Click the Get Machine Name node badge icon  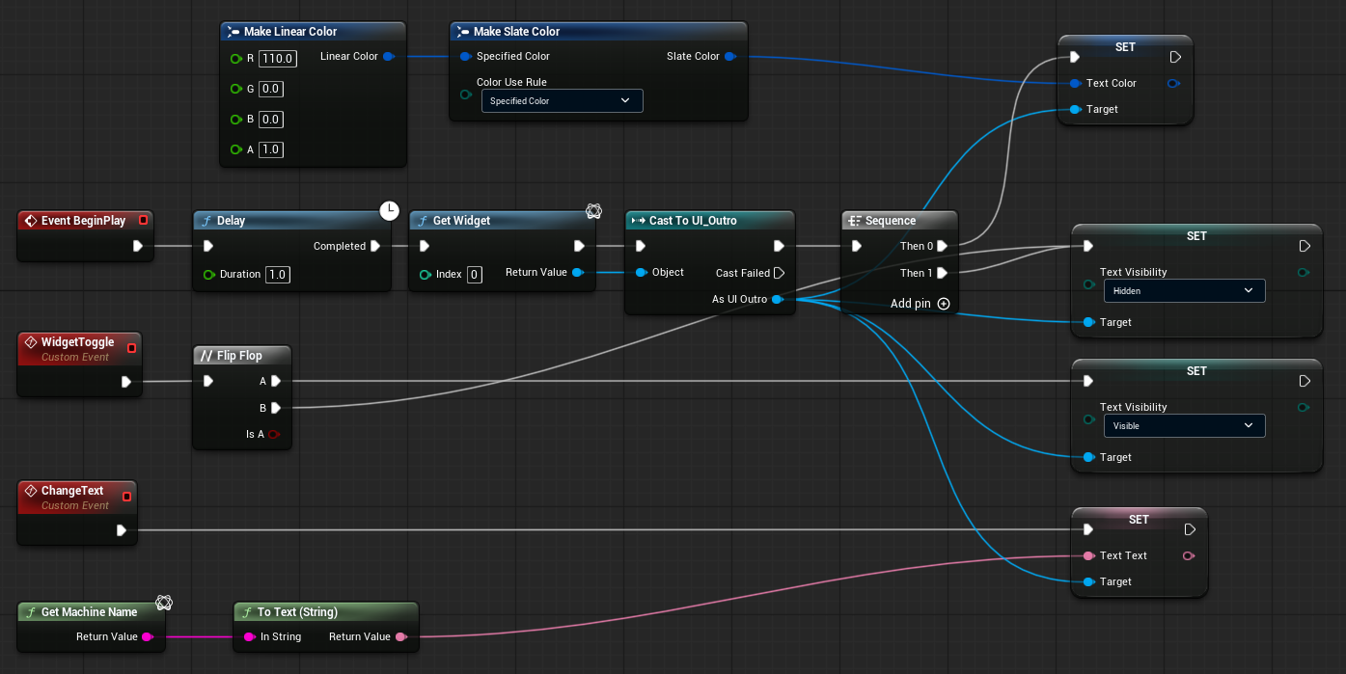point(164,603)
